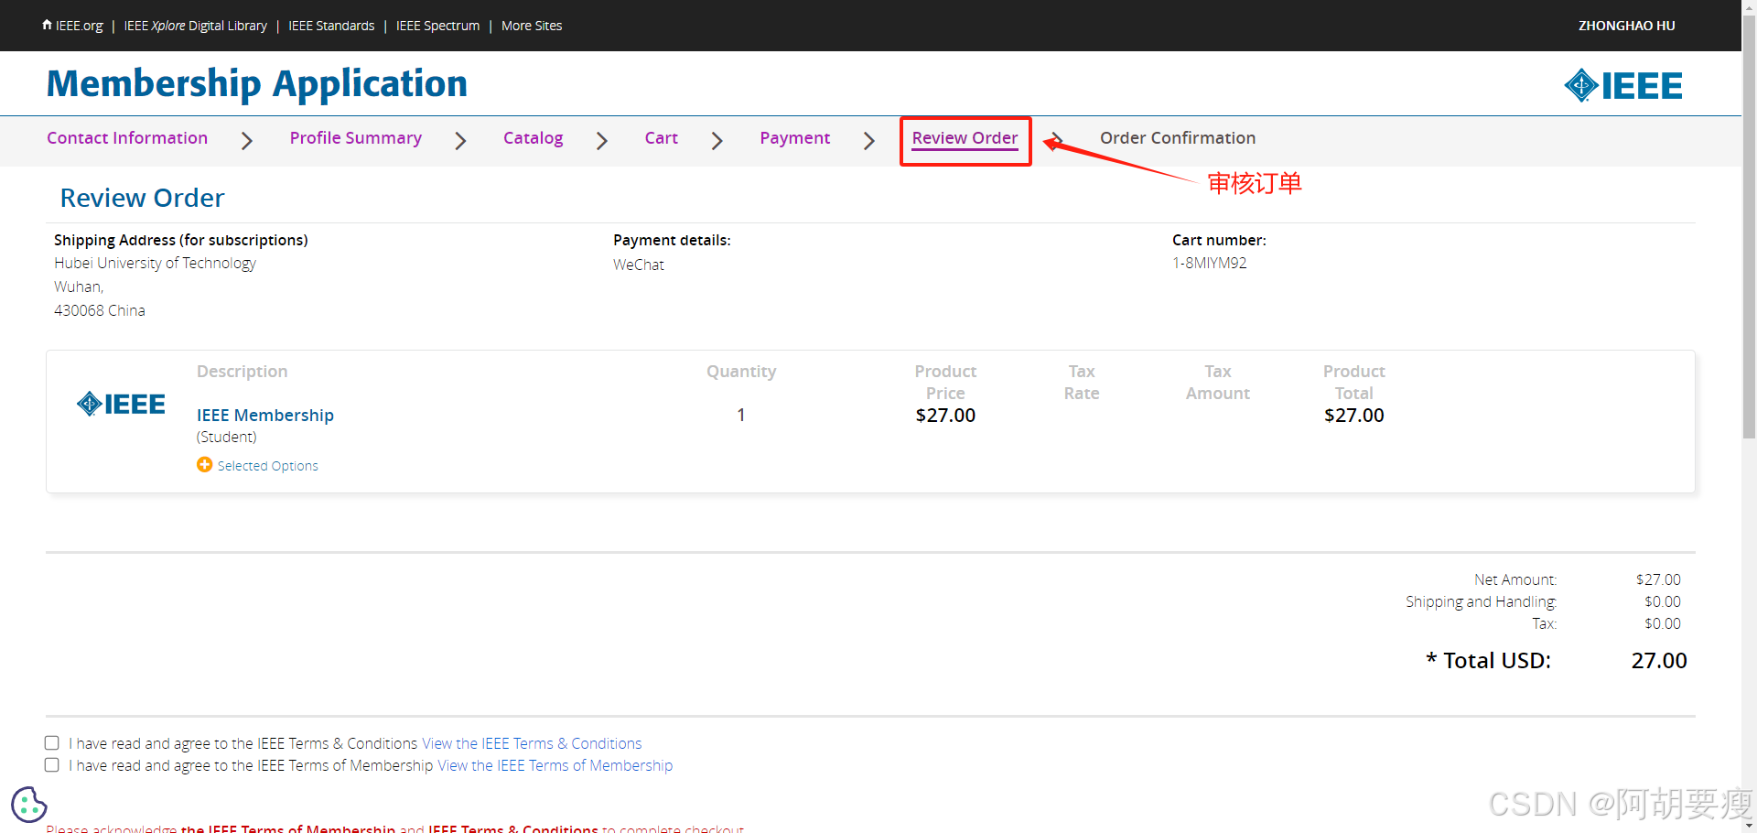This screenshot has height=833, width=1757.
Task: Click the Total USD 27.00 value
Action: point(1659,660)
